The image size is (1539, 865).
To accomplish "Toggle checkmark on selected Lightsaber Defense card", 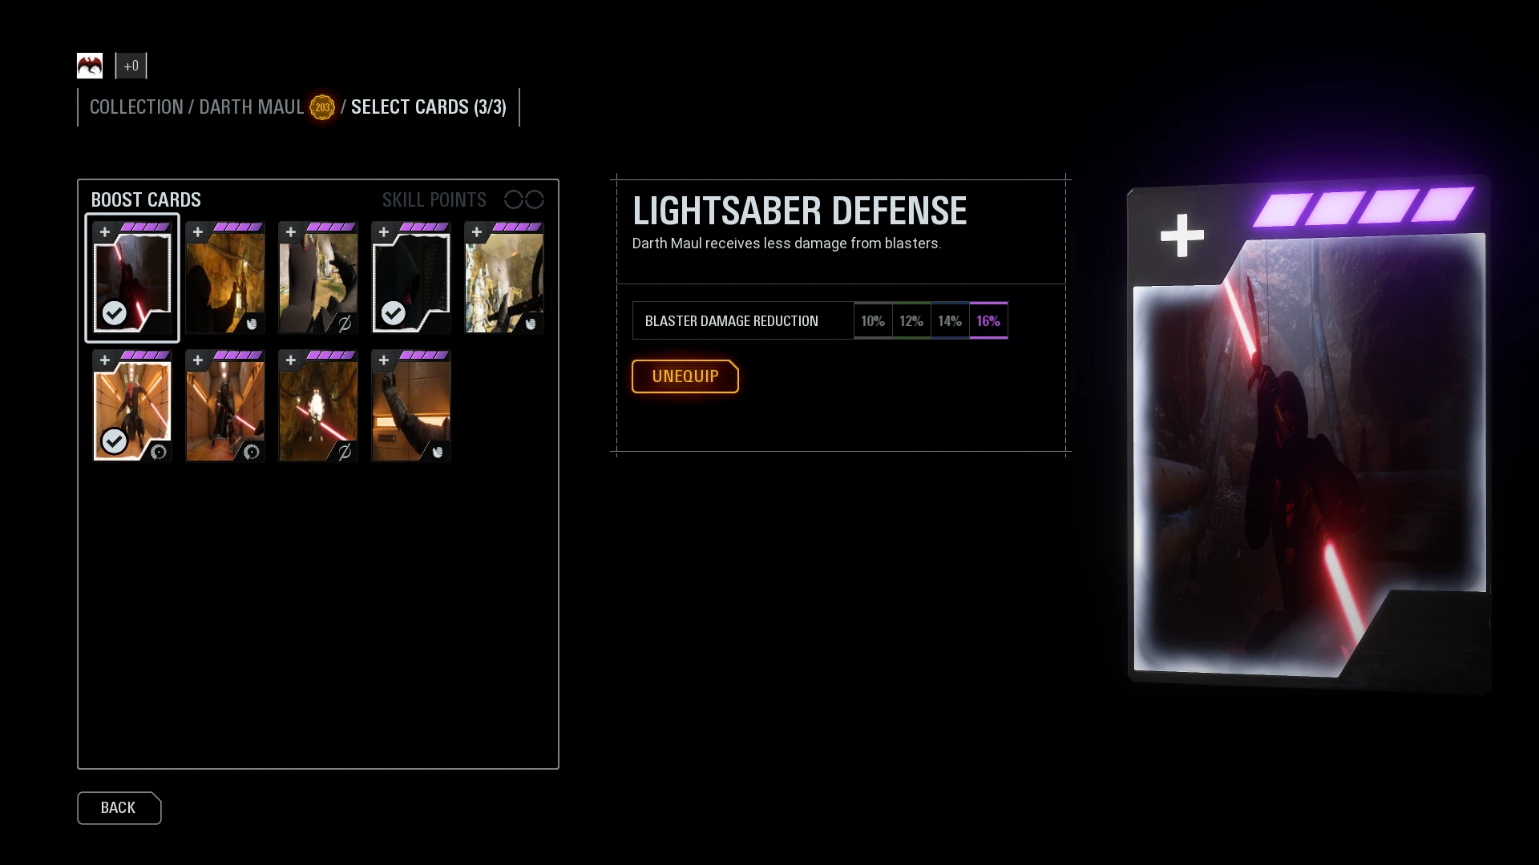I will [115, 312].
